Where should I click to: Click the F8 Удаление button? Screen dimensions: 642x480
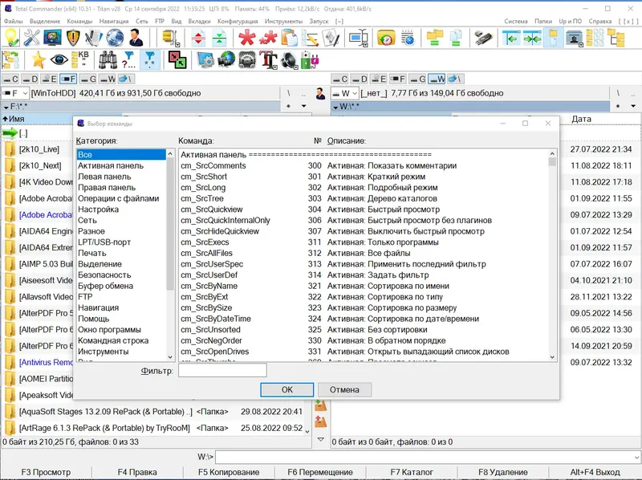[503, 472]
